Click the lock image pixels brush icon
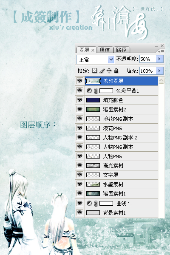170x255 pixels. (102, 71)
